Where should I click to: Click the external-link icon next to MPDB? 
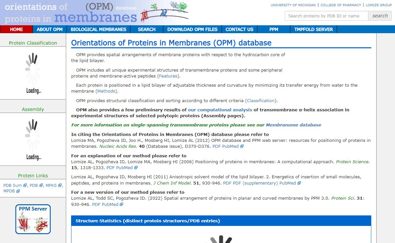click(x=18, y=191)
